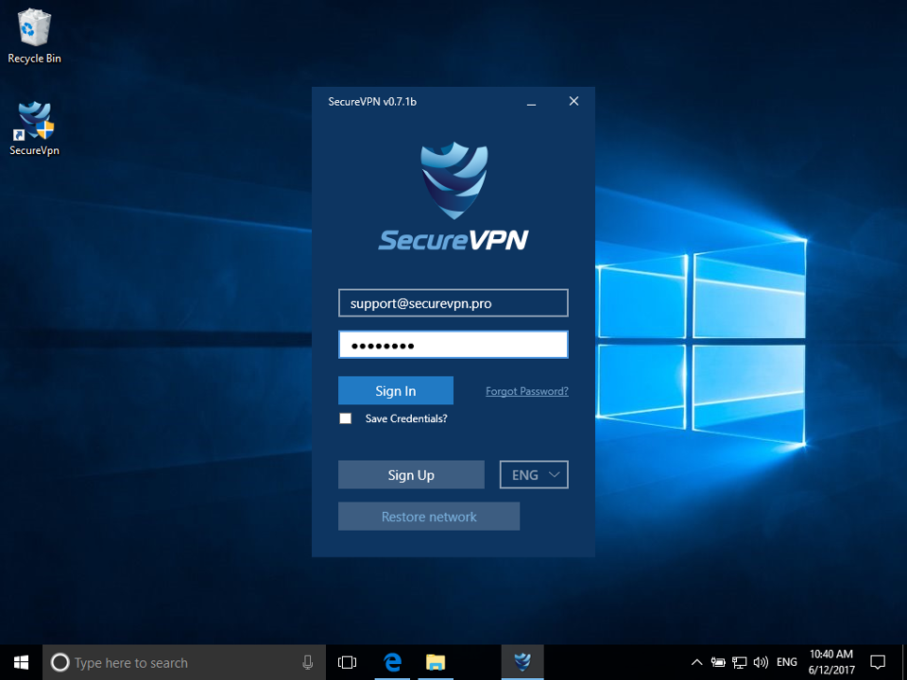Viewport: 907px width, 680px height.
Task: Close the SecureVPN window
Action: click(x=573, y=101)
